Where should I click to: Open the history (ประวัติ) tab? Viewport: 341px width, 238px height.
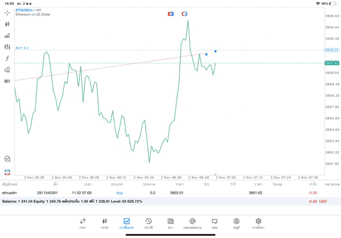click(x=148, y=223)
